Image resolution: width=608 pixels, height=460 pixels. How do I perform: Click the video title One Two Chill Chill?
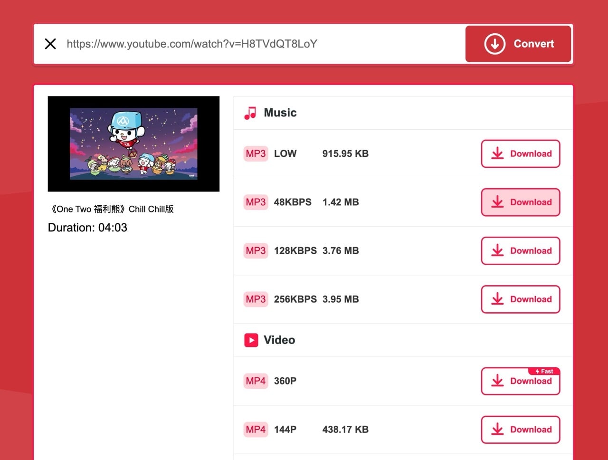tap(112, 209)
